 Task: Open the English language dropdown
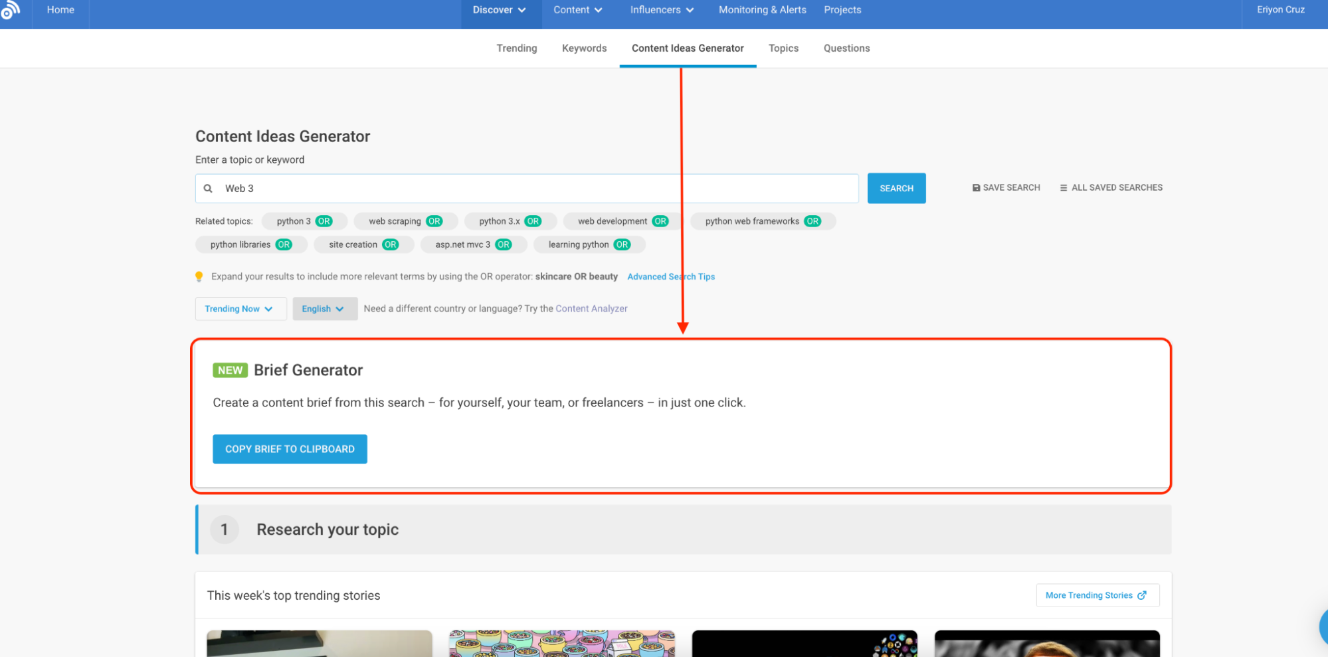(325, 309)
